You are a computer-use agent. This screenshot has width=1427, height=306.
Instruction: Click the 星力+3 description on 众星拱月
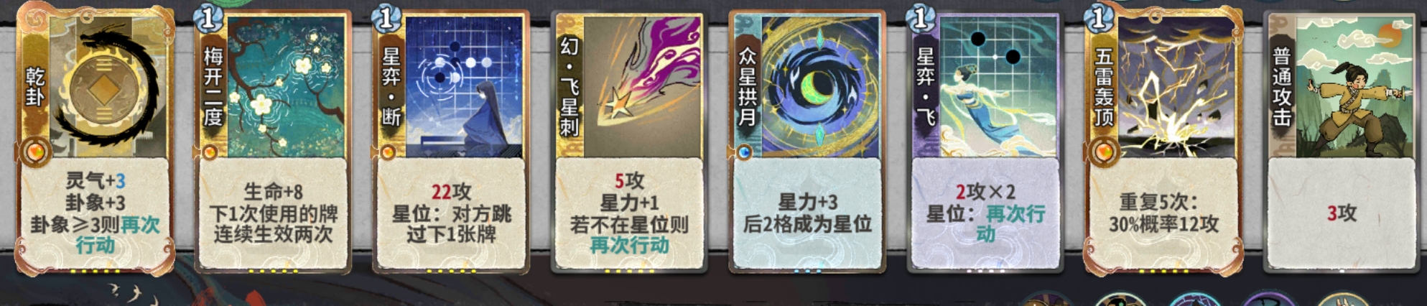pyautogui.click(x=808, y=202)
